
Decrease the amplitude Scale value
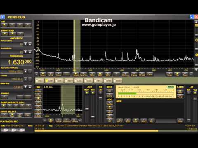pos(26,52)
